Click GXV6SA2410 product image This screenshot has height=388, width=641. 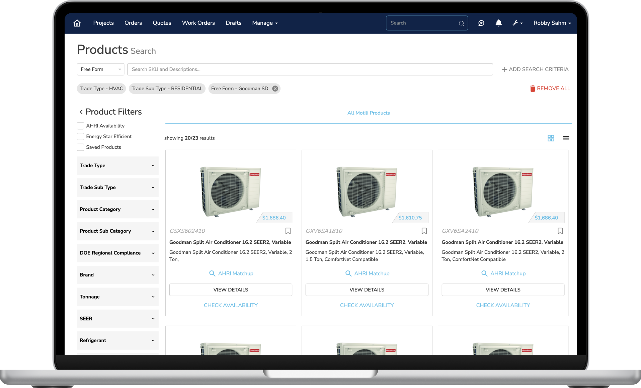502,192
